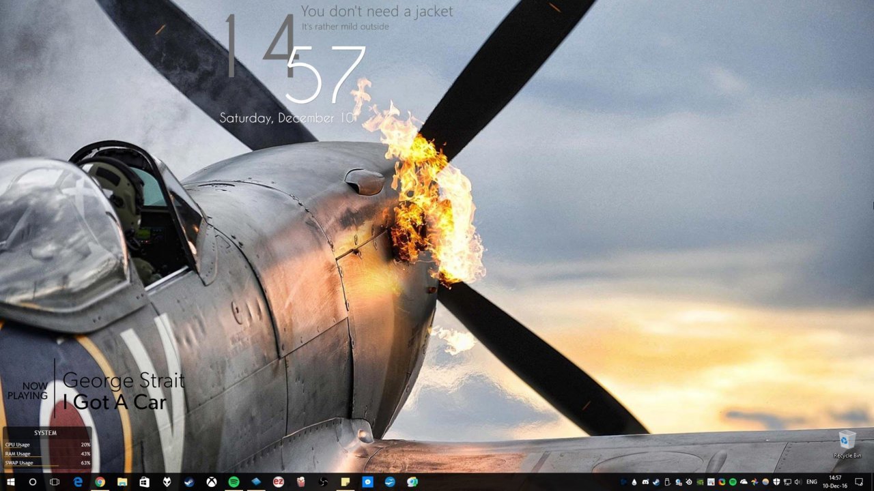874x491 pixels.
Task: Launch Microsoft Edge from the taskbar
Action: (78, 482)
